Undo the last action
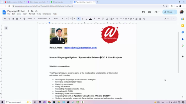This screenshot has width=186, height=104. (9, 18)
